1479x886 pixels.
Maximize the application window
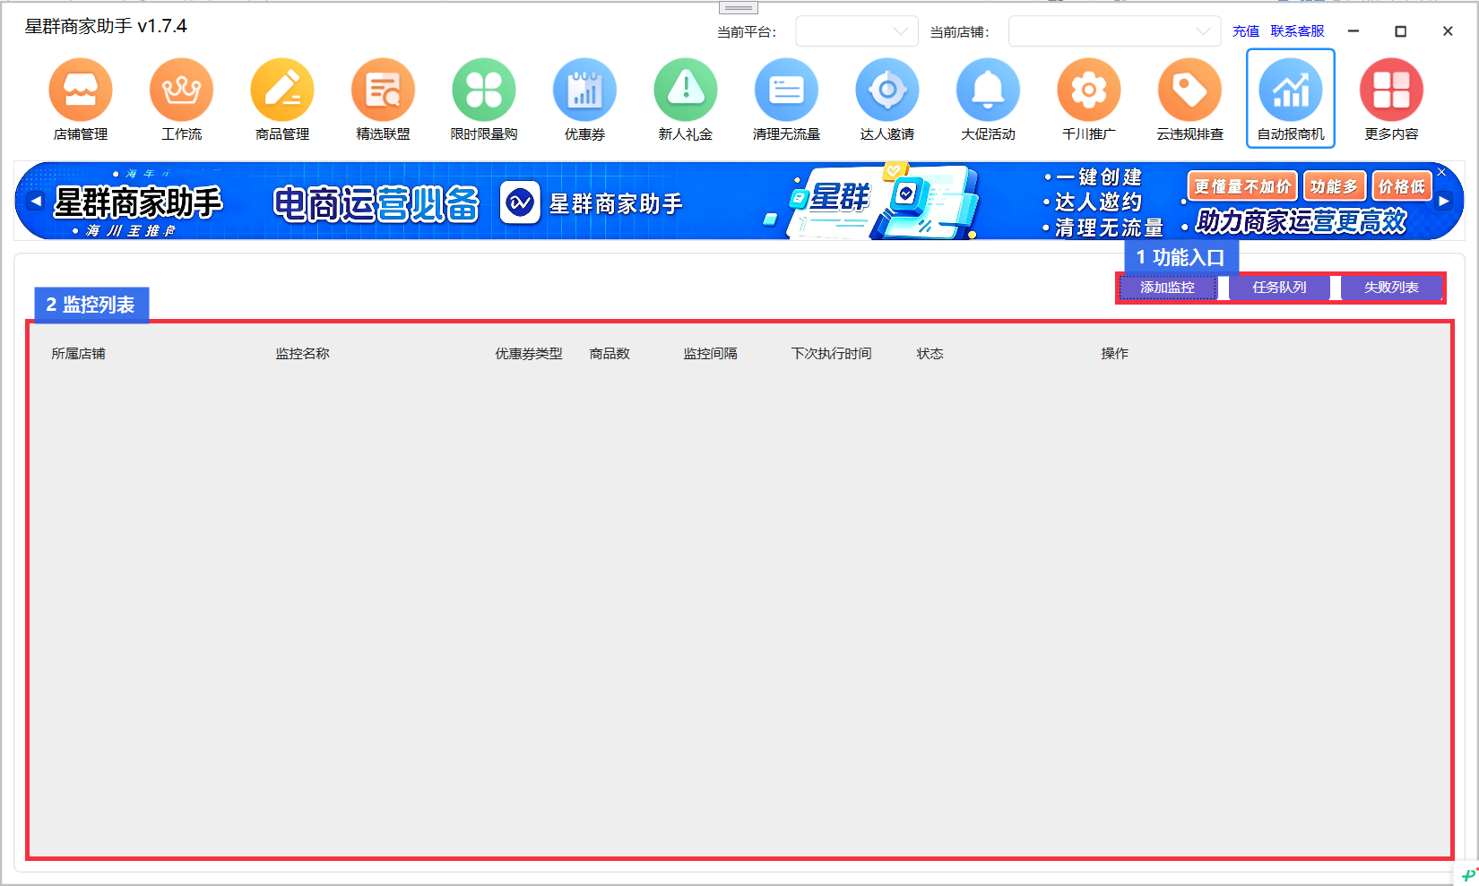tap(1400, 31)
